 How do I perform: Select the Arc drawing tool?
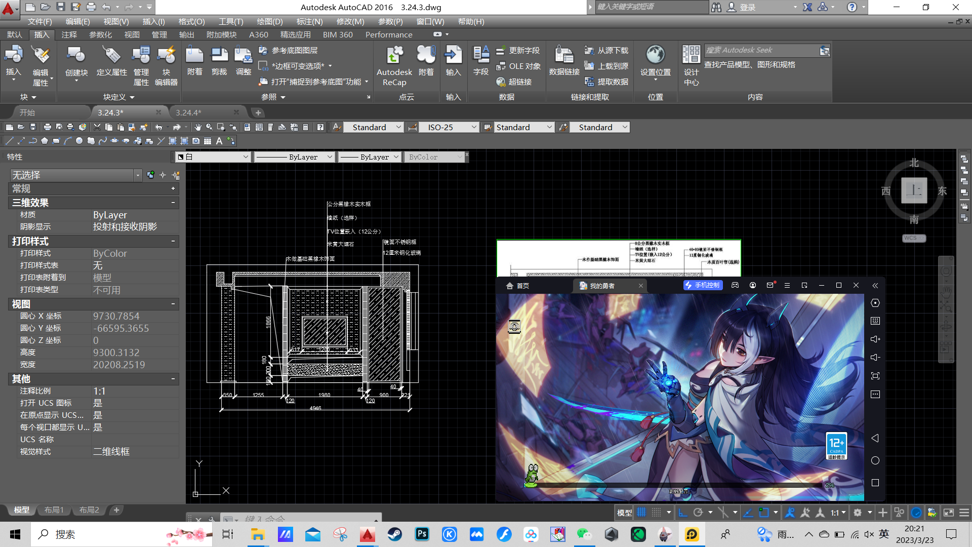68,141
